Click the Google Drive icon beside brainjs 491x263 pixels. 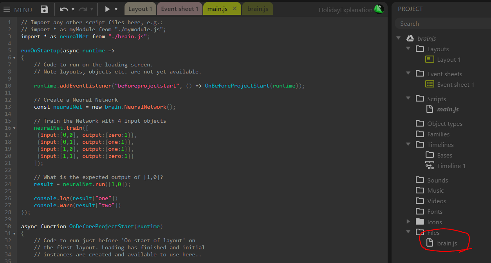[410, 38]
